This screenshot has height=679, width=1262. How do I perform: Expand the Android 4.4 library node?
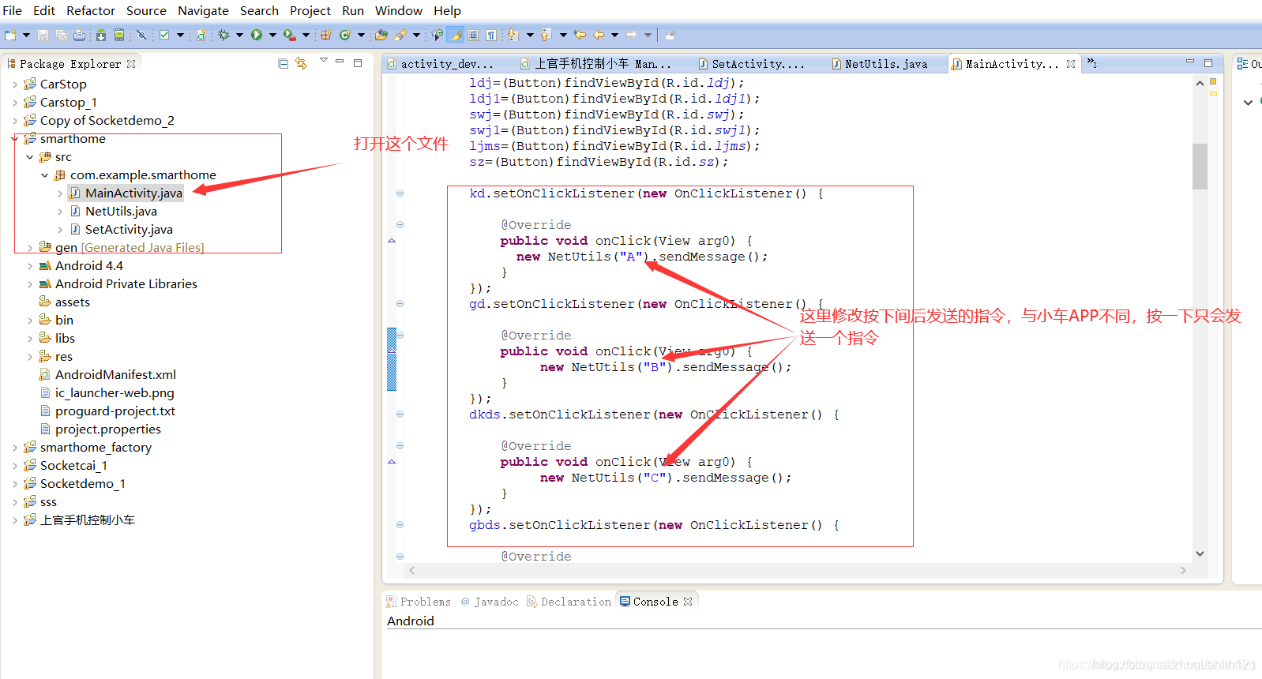click(x=29, y=266)
